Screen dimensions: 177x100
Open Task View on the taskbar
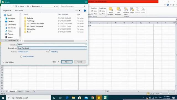tap(60, 98)
